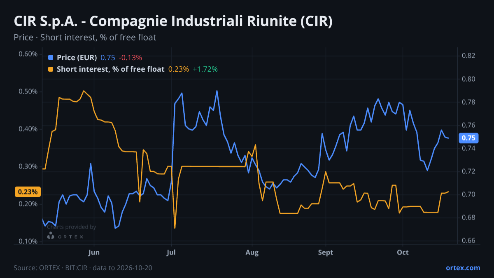
Task: Click the Jul x-axis label
Action: pos(171,252)
